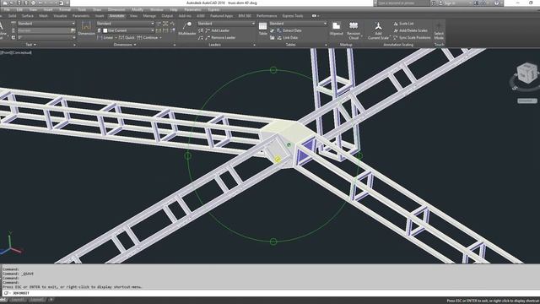
Task: Expand the Dimensions panel title
Action: [125, 45]
